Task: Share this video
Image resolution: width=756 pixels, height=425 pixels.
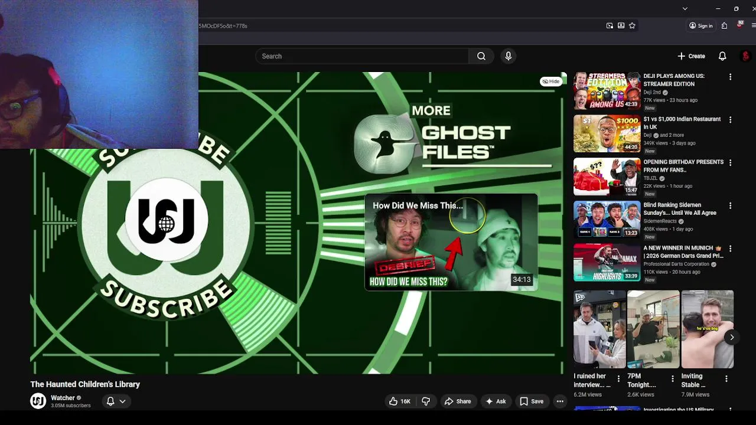Action: pos(458,401)
